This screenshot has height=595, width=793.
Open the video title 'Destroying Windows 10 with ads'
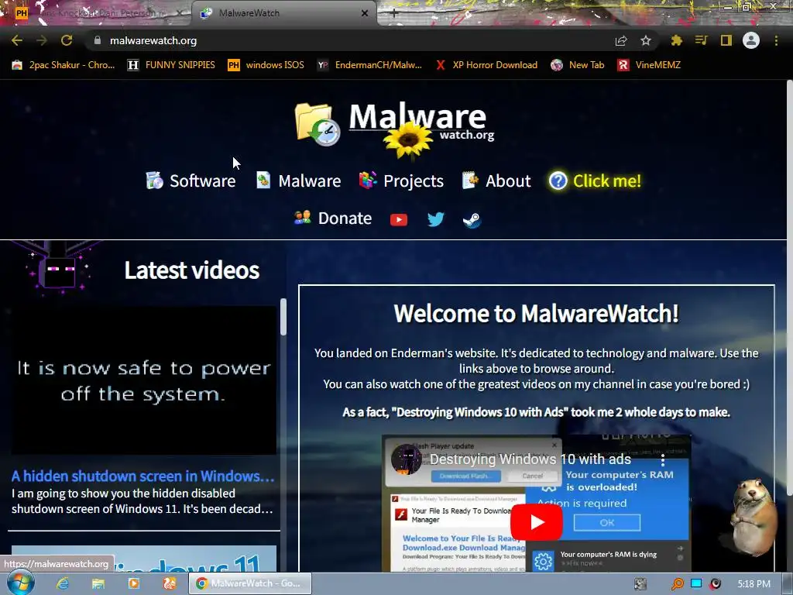coord(530,459)
